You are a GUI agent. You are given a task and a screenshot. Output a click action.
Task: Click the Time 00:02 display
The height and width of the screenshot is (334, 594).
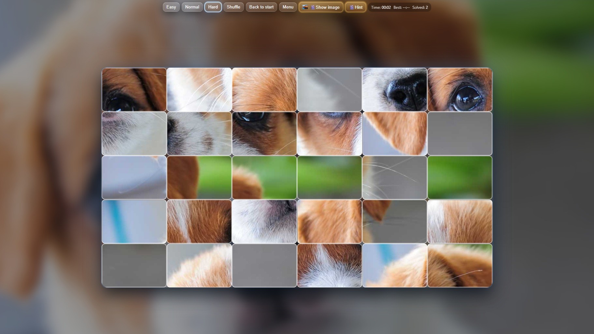[382, 7]
